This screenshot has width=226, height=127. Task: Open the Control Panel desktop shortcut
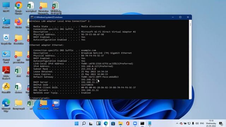6,57
